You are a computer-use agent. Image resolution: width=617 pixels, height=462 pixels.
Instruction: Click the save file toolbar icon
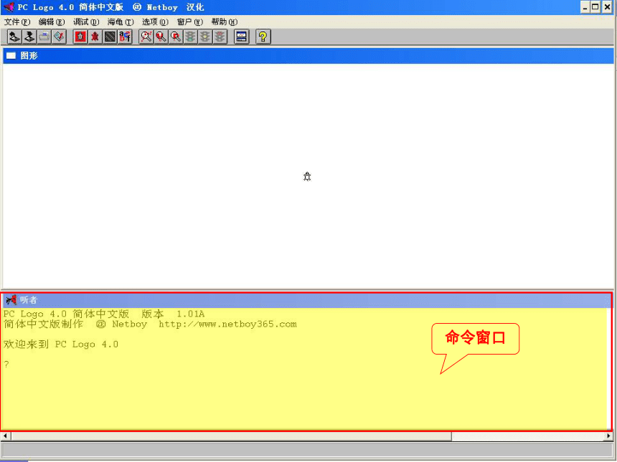(x=29, y=37)
